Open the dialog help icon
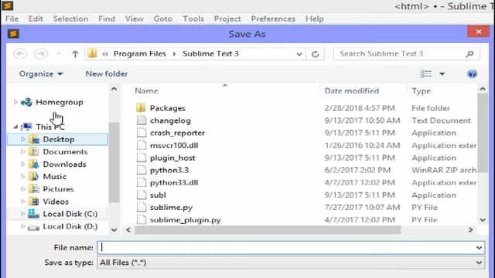495x278 pixels. [x=472, y=74]
